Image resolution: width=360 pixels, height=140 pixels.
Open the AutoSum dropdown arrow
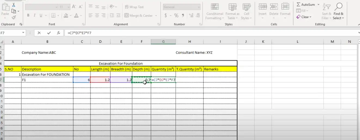click(318, 5)
